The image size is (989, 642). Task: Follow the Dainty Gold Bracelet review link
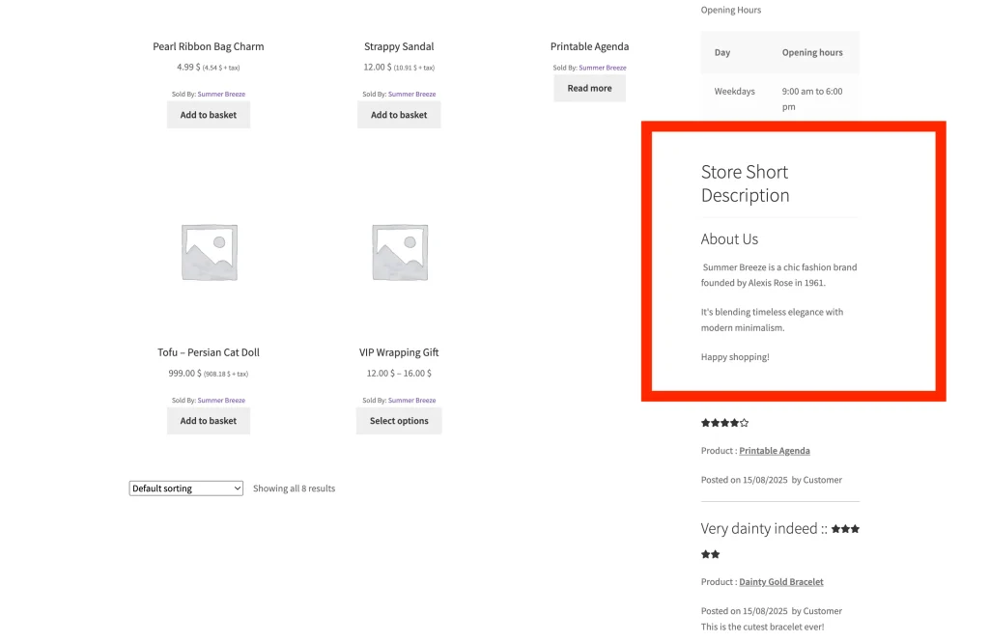click(x=780, y=582)
